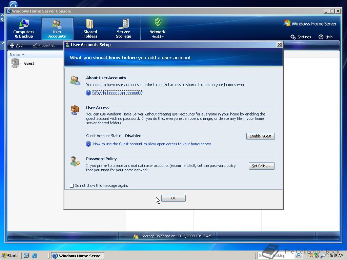347x260 pixels.
Task: Click the Windows Home Server Console title icon
Action: [x=9, y=11]
